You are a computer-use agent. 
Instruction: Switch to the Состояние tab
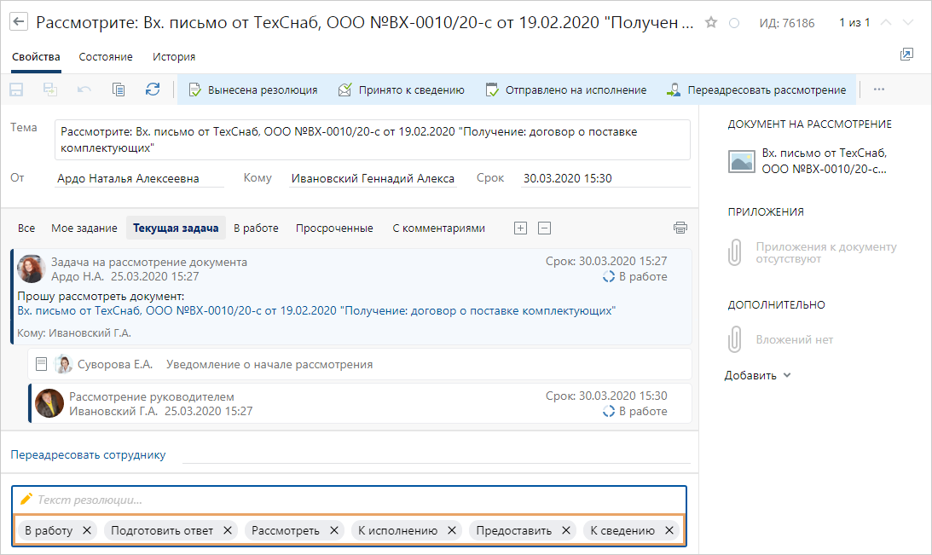(x=106, y=57)
